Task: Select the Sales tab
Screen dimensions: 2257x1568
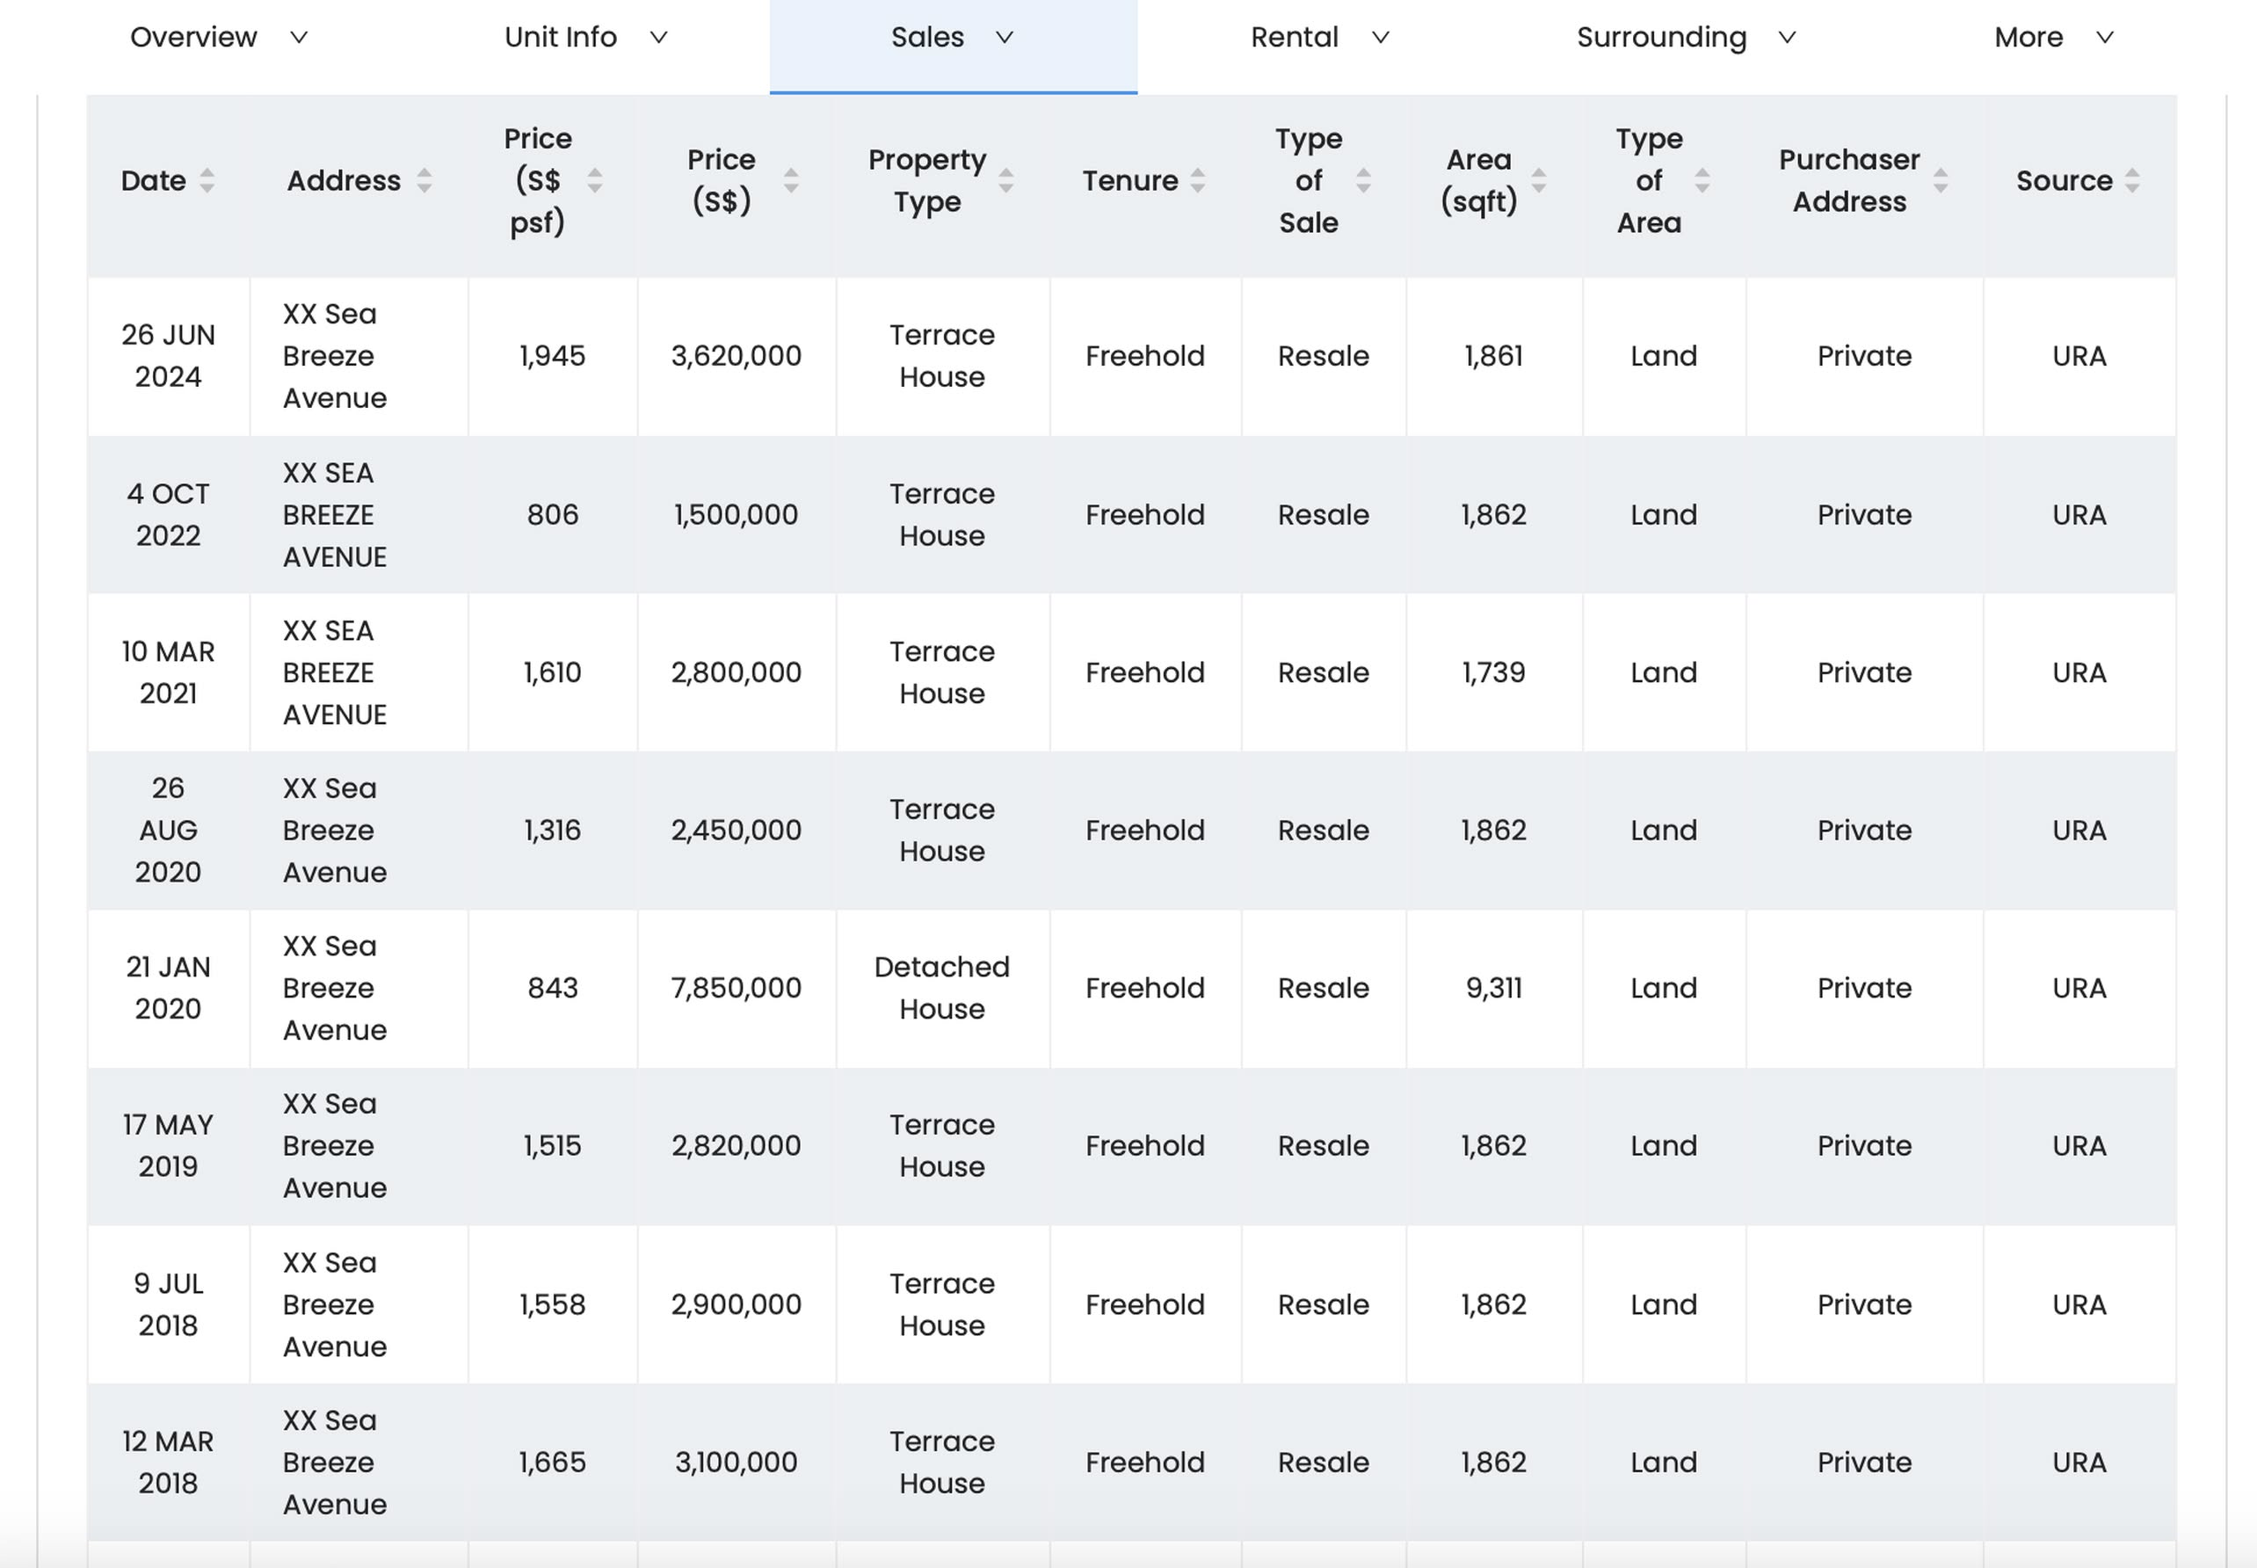Action: [x=927, y=37]
